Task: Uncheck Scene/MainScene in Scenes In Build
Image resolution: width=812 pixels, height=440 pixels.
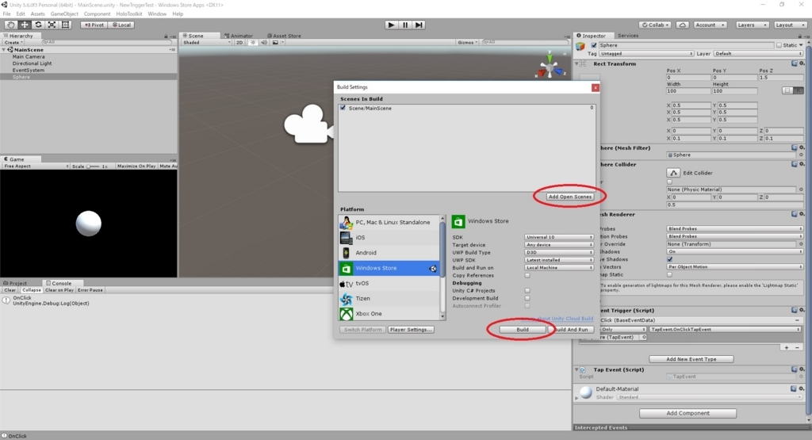Action: 343,108
